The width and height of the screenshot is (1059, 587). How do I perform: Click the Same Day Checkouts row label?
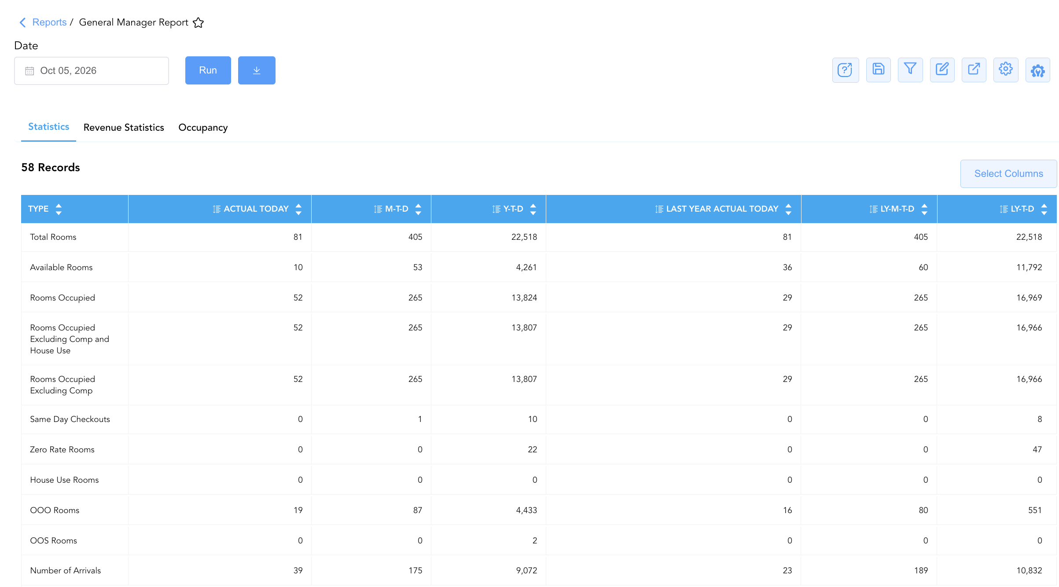[x=70, y=419]
